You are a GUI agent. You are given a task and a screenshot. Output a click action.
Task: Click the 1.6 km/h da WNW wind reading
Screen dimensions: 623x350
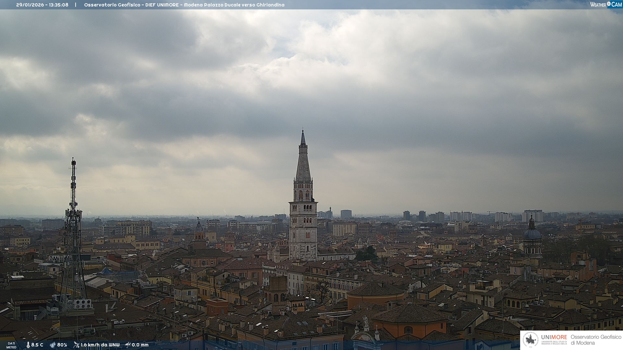100,345
